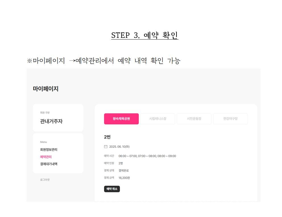Click the 결제완료 payment status
The width and height of the screenshot is (282, 217).
point(124,171)
